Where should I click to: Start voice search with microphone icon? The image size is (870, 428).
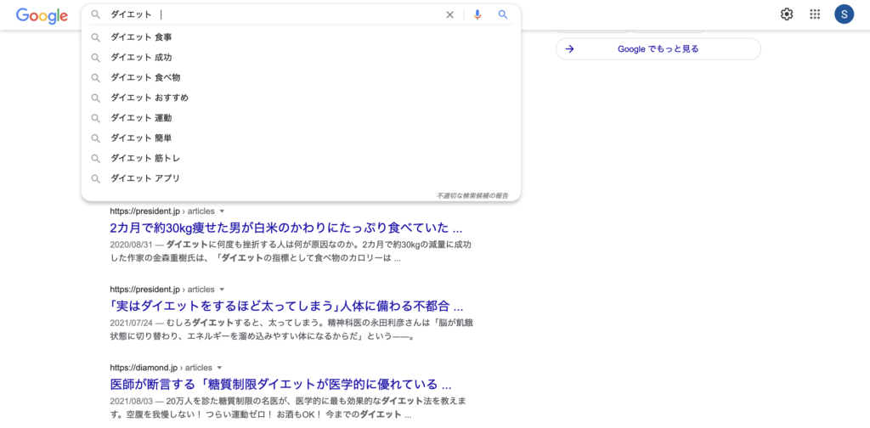(477, 14)
